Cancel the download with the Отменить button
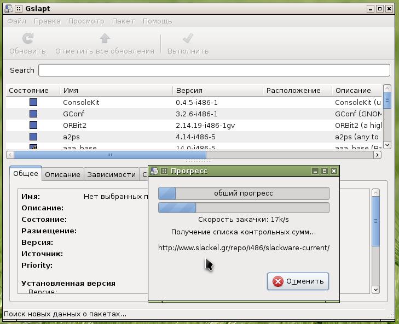Image resolution: width=399 pixels, height=324 pixels. pyautogui.click(x=298, y=281)
